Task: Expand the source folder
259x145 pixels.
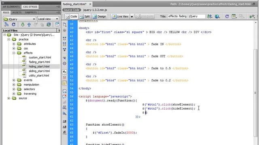Action: [9, 98]
